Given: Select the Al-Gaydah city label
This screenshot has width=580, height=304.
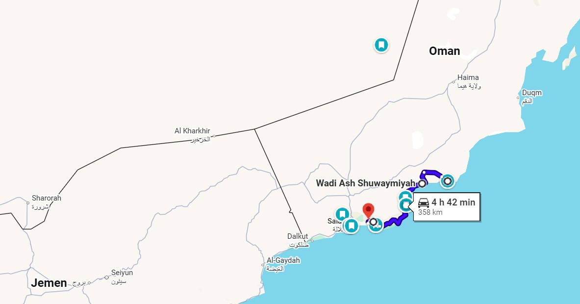Looking at the screenshot, I should click(283, 260).
